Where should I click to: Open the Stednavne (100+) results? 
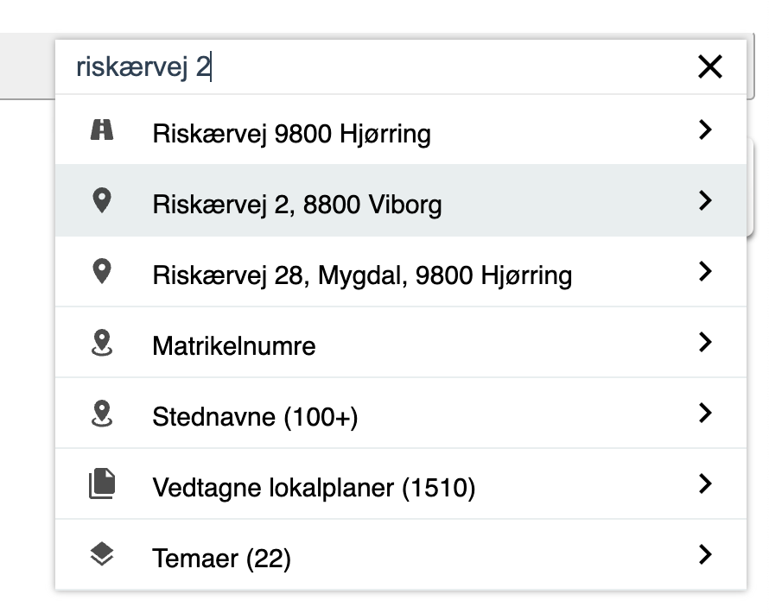click(x=255, y=417)
